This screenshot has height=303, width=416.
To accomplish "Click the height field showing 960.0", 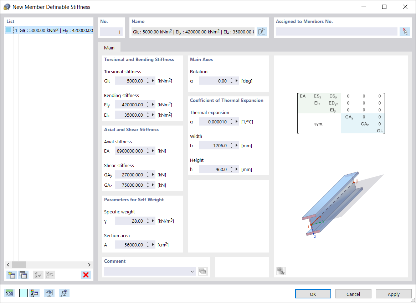I will 214,169.
